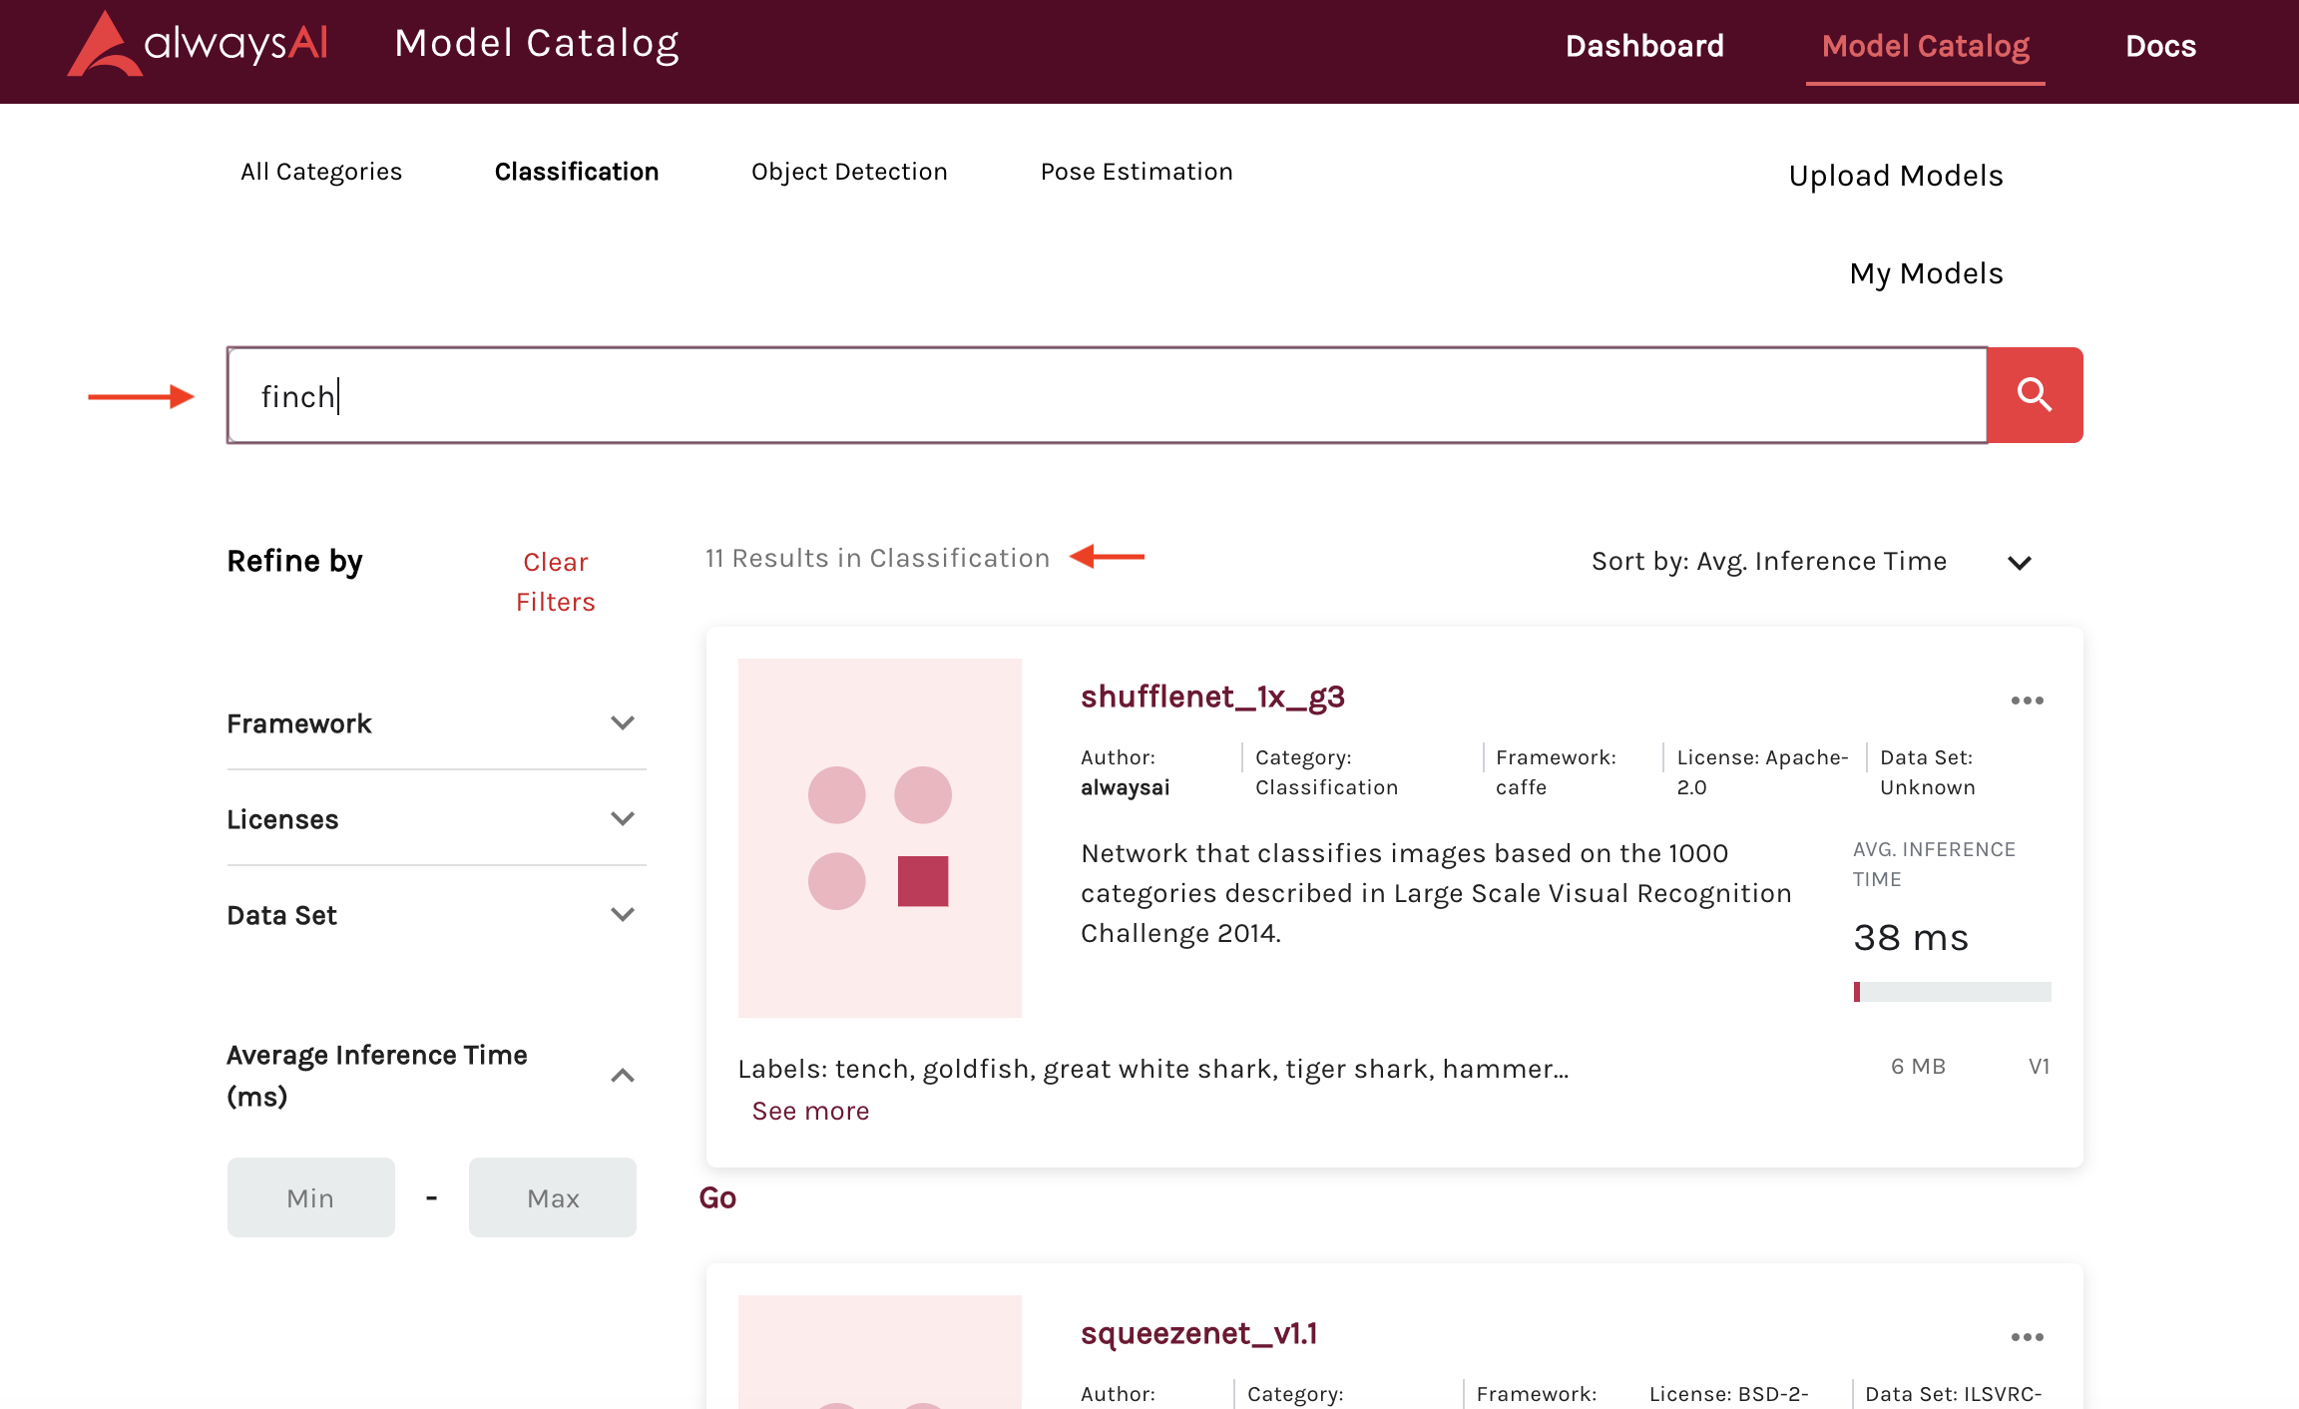Open My Models
Screen dimensions: 2299x1409
coord(1926,273)
